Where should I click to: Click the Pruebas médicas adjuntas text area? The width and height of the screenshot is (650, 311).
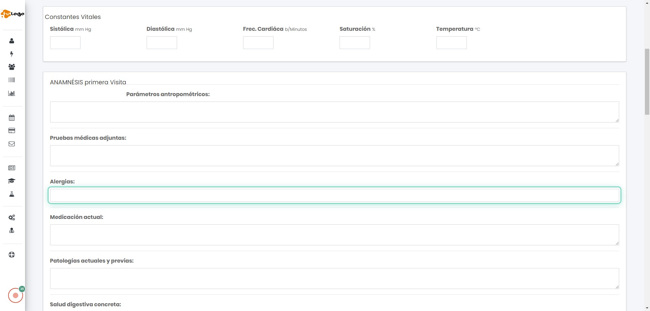(x=334, y=156)
